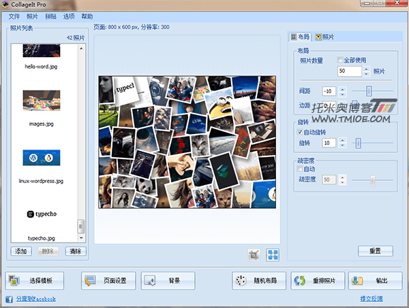Click the collage preview canvas

(x=187, y=142)
